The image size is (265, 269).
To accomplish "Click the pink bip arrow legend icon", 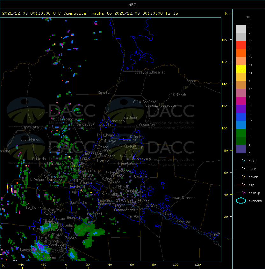I will [241, 185].
